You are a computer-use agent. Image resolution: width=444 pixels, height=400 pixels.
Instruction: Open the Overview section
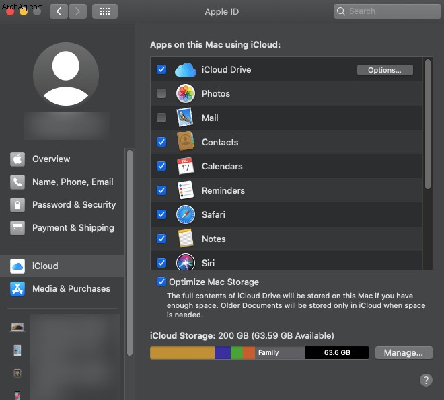point(63,159)
